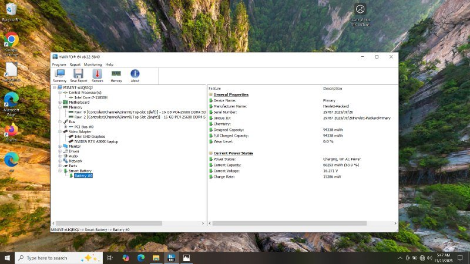Viewport: 470px width, 264px height.
Task: Expand the Drives tree node
Action: tap(60, 151)
